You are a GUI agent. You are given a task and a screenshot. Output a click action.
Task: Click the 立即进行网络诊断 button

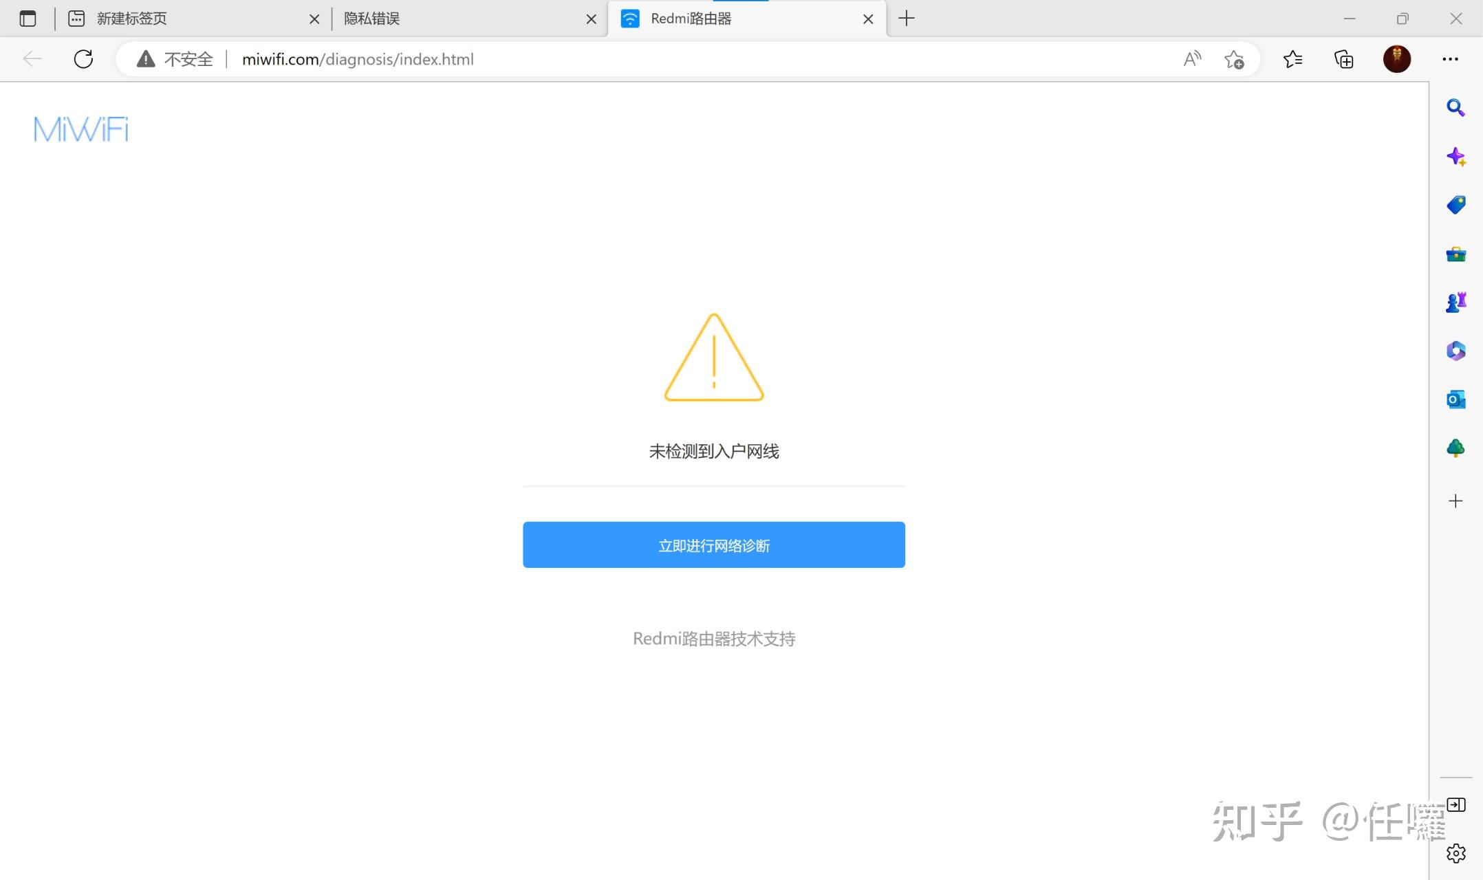(x=714, y=544)
